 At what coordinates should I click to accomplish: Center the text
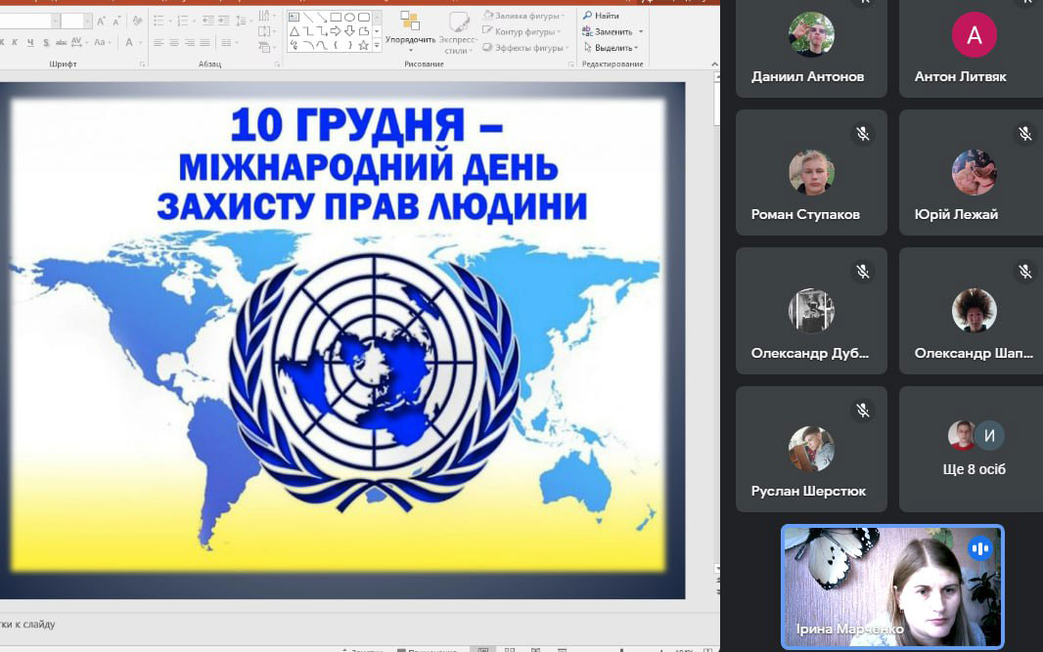174,43
